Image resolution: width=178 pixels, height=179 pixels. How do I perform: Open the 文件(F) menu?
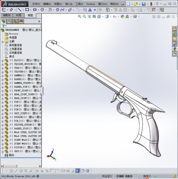coord(36,4)
